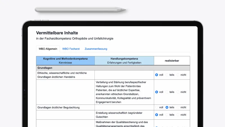Choose 'teils' for Ethische, wissenschaftliche Grundlagen row
225x127 pixels.
167,75
